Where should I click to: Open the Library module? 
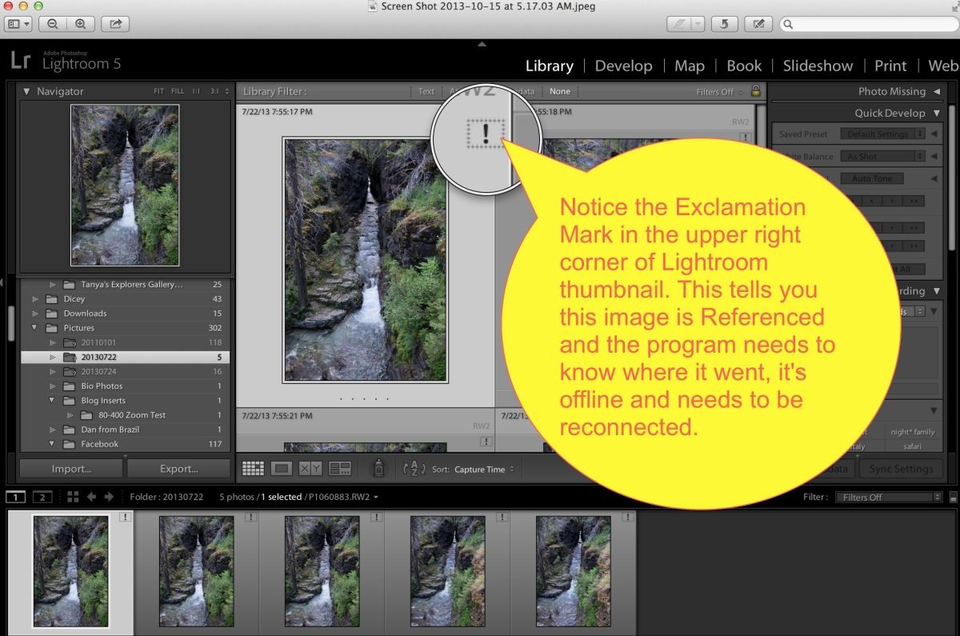click(549, 66)
